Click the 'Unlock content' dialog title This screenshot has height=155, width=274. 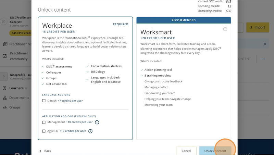coord(54,10)
